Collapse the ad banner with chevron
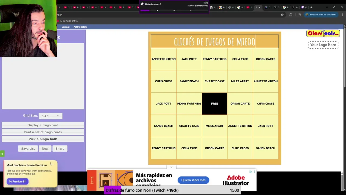 pos(171,167)
